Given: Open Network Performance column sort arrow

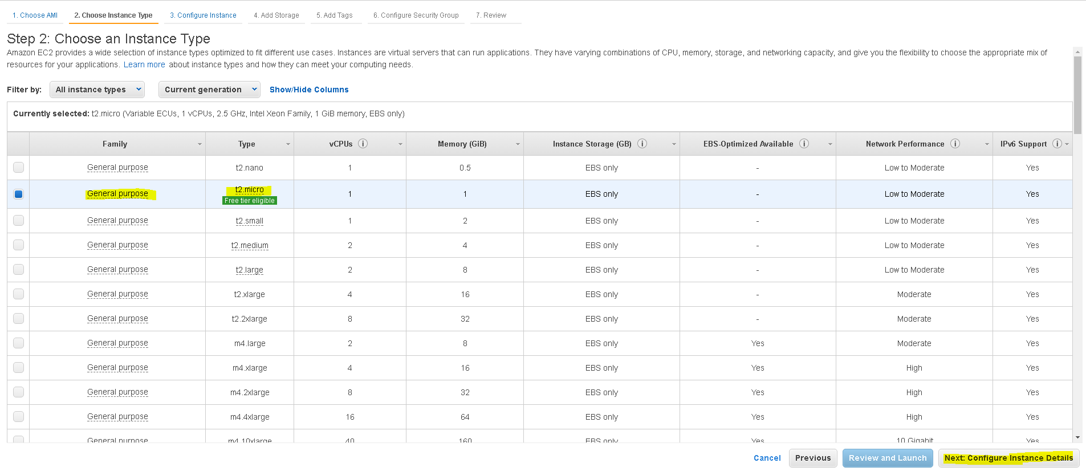Looking at the screenshot, I should tap(987, 144).
